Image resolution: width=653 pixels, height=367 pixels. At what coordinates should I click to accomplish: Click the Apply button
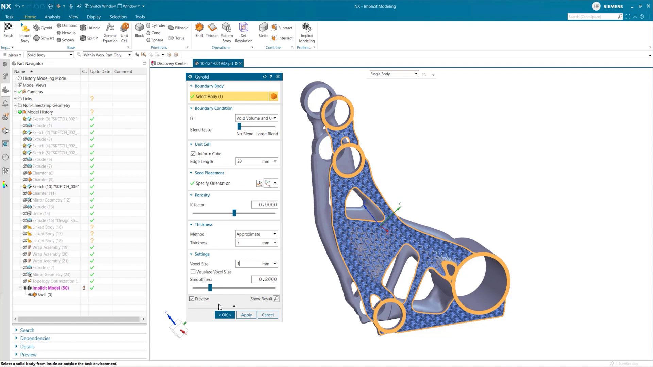[246, 315]
